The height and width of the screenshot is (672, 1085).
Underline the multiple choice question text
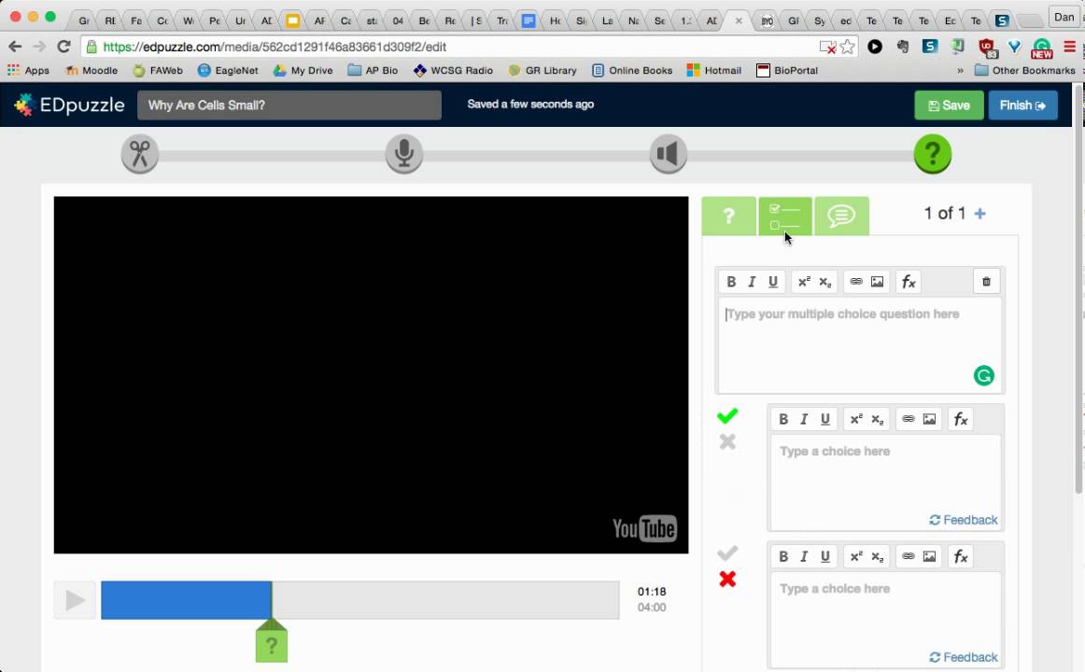click(773, 281)
